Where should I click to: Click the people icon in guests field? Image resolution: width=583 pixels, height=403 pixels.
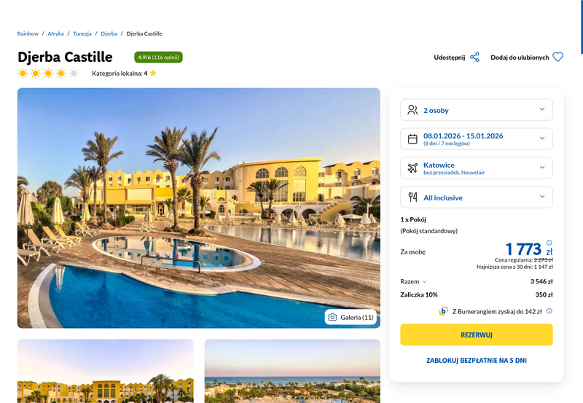412,109
